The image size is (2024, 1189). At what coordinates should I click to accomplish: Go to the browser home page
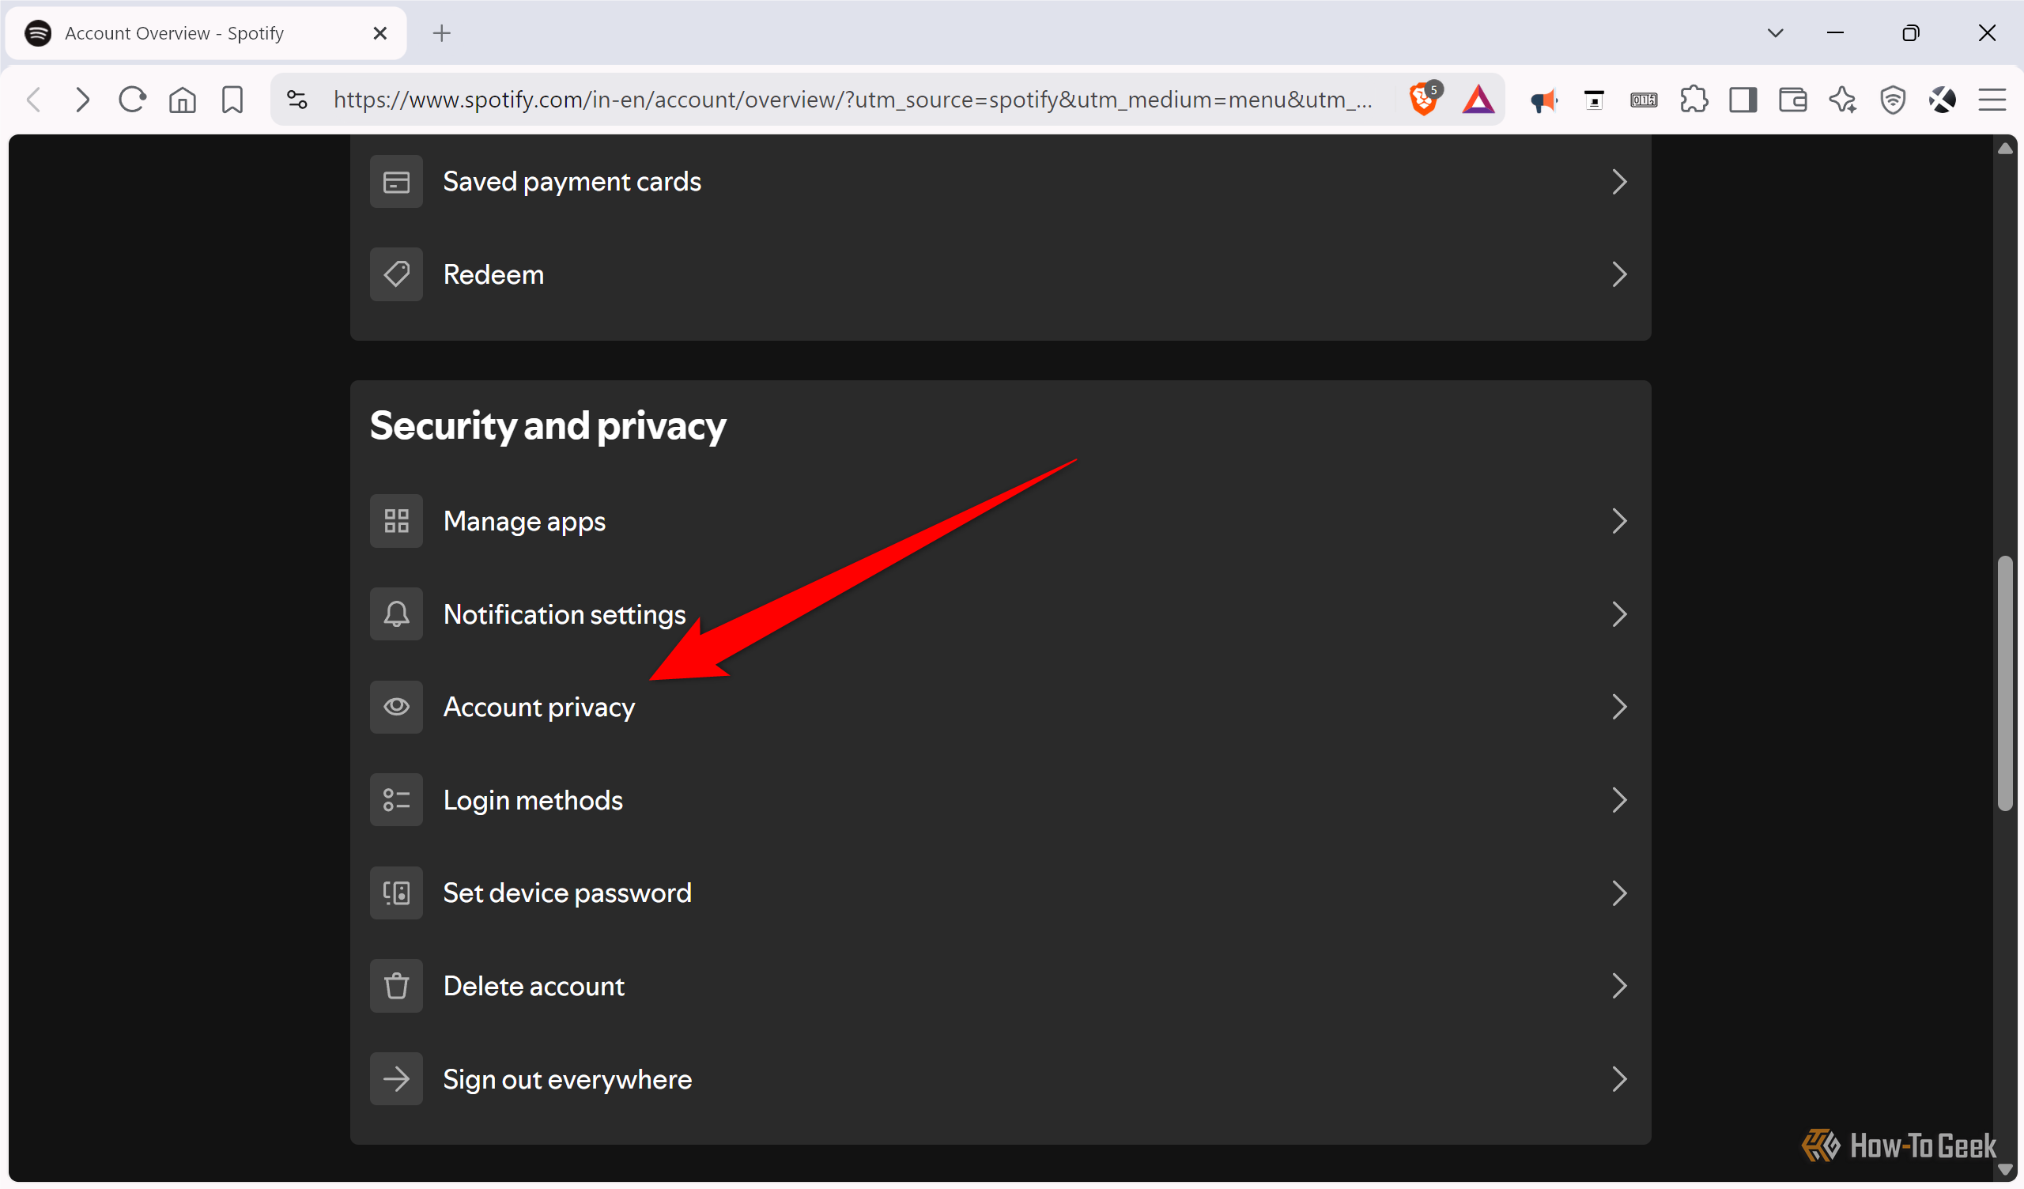pyautogui.click(x=183, y=100)
